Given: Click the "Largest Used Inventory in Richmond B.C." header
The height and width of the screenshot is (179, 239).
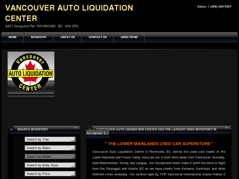Looking at the screenshot, I should coord(158,131).
